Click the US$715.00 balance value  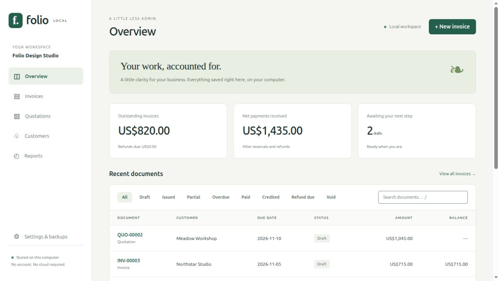(x=456, y=264)
